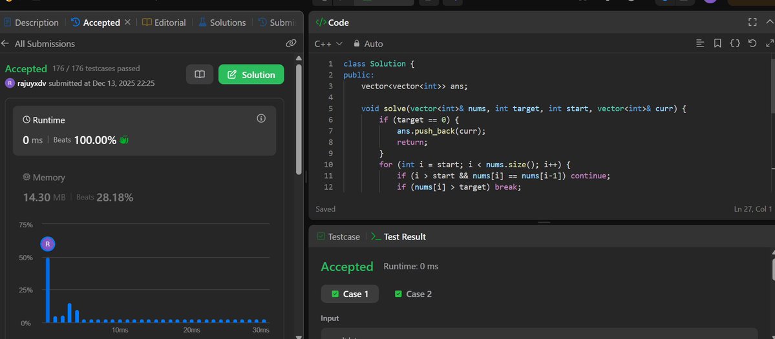Viewport: 775px width, 339px height.
Task: Click the bookmark icon in editor toolbar
Action: pos(717,43)
